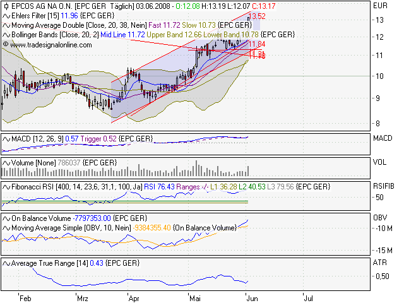Click the Apr marker on time axis
The width and height of the screenshot is (404, 303).
(134, 299)
